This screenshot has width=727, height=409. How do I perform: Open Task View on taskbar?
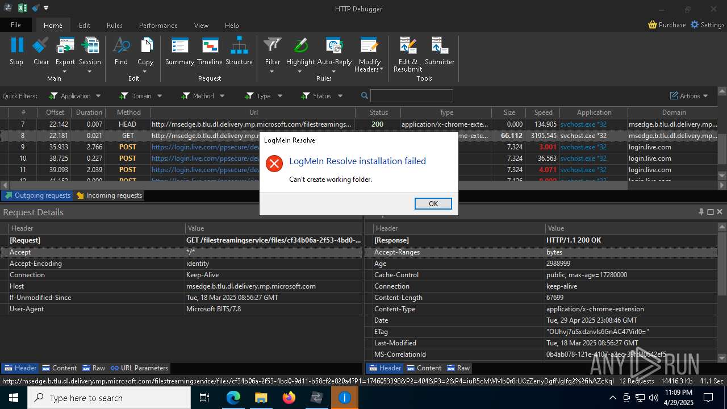pyautogui.click(x=205, y=398)
